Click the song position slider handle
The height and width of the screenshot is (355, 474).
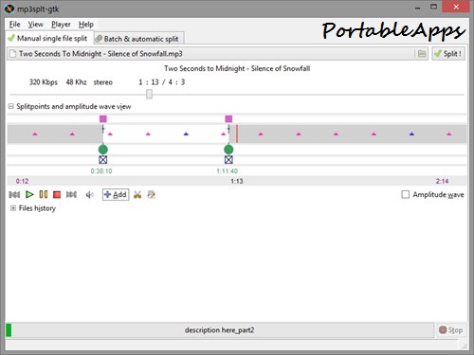[x=149, y=94]
